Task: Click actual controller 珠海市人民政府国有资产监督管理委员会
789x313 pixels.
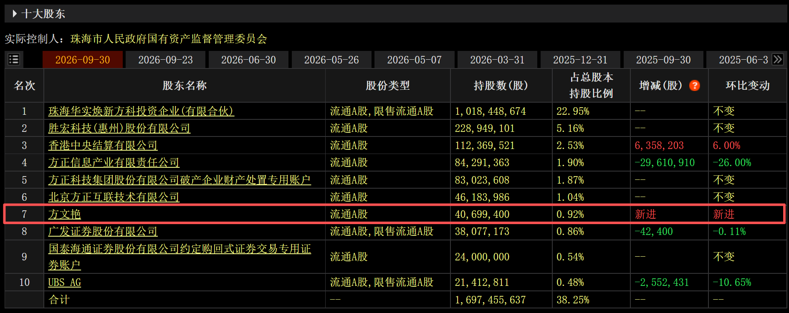Action: [169, 39]
